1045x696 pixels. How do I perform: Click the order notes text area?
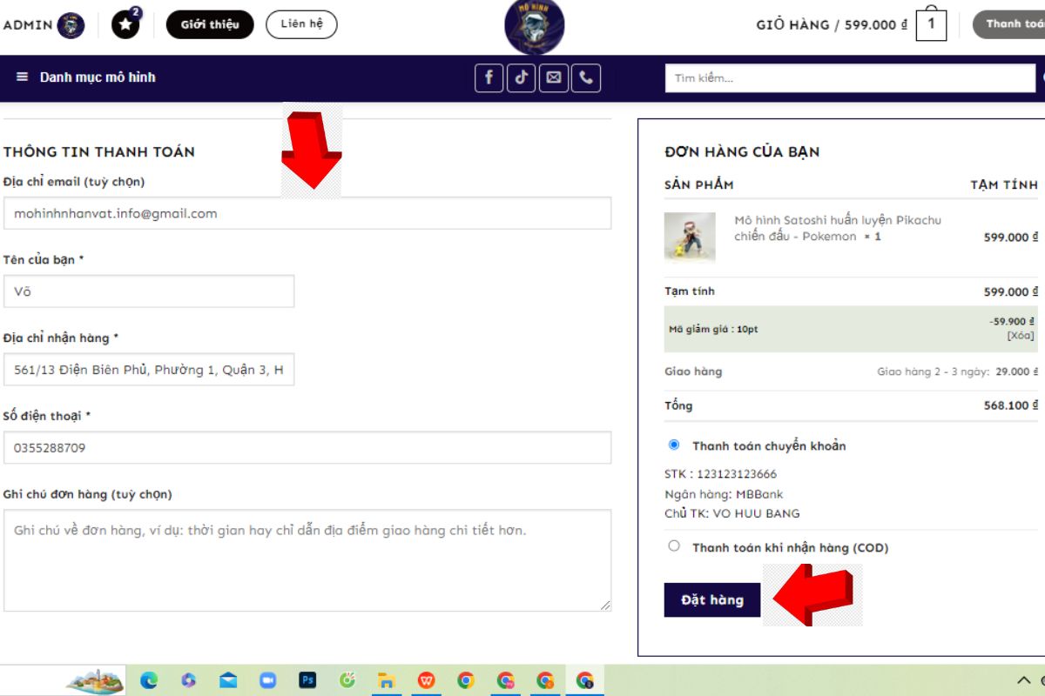point(307,560)
